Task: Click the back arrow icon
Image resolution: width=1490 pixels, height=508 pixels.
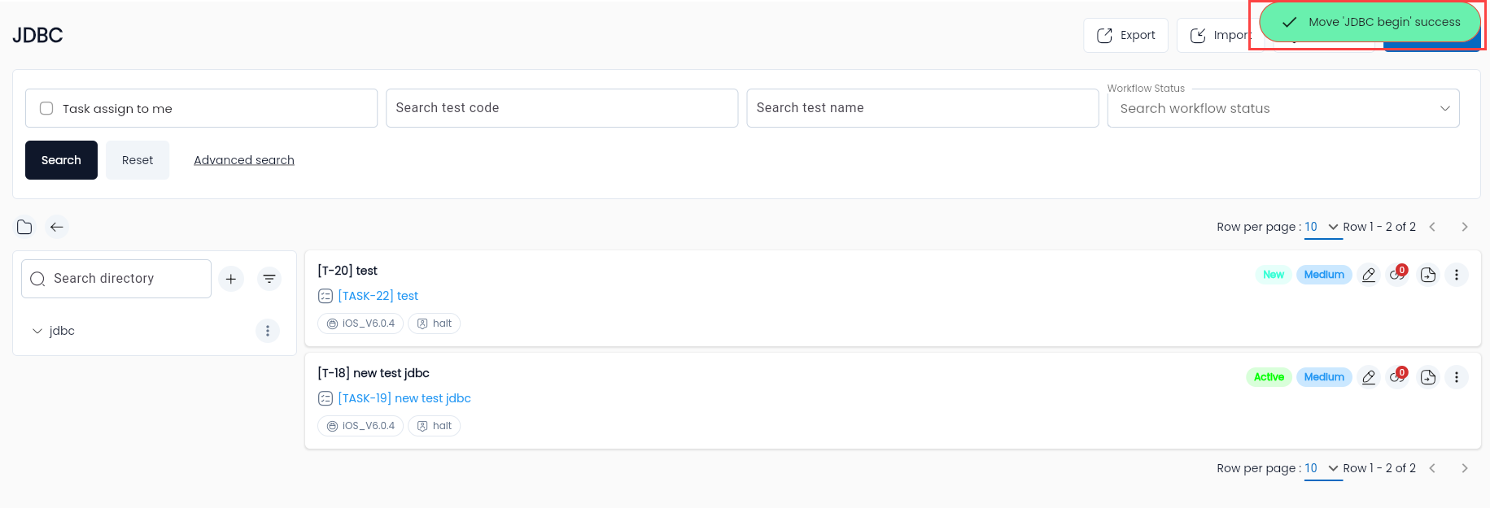Action: point(57,227)
